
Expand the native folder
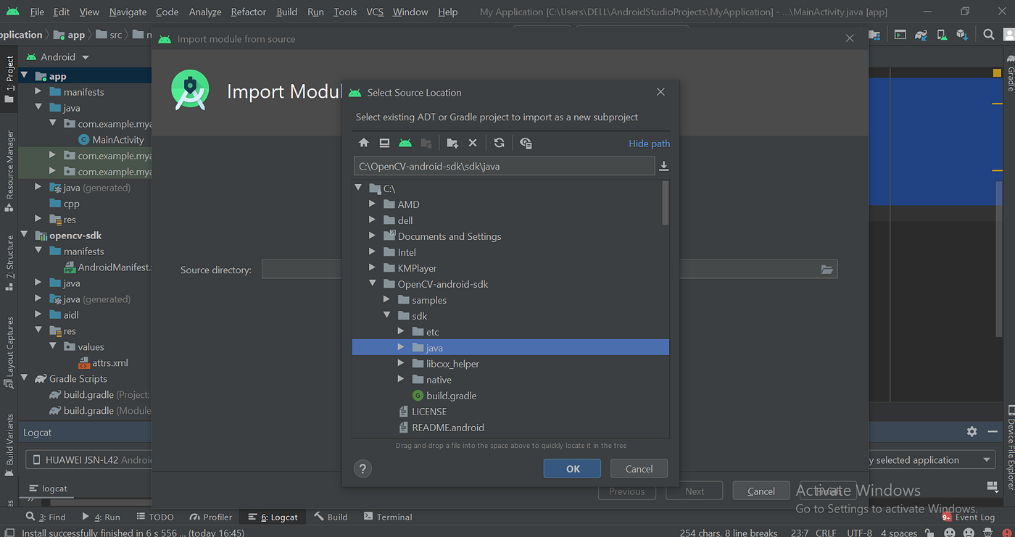point(401,379)
